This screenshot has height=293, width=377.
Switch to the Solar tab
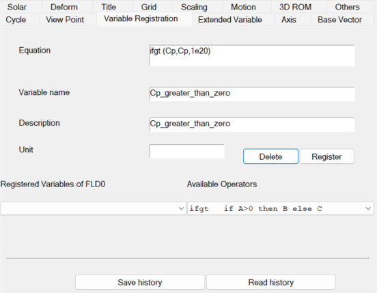pos(17,7)
